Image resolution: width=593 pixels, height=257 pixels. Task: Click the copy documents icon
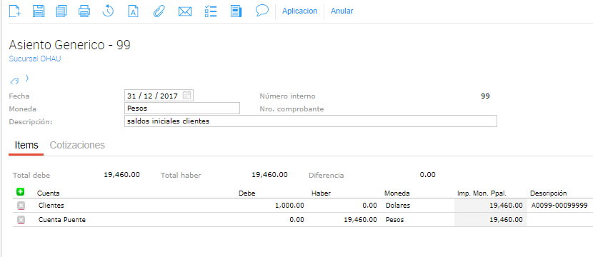[x=61, y=11]
